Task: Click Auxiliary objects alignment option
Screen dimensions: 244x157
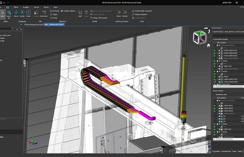Action: click(x=68, y=11)
